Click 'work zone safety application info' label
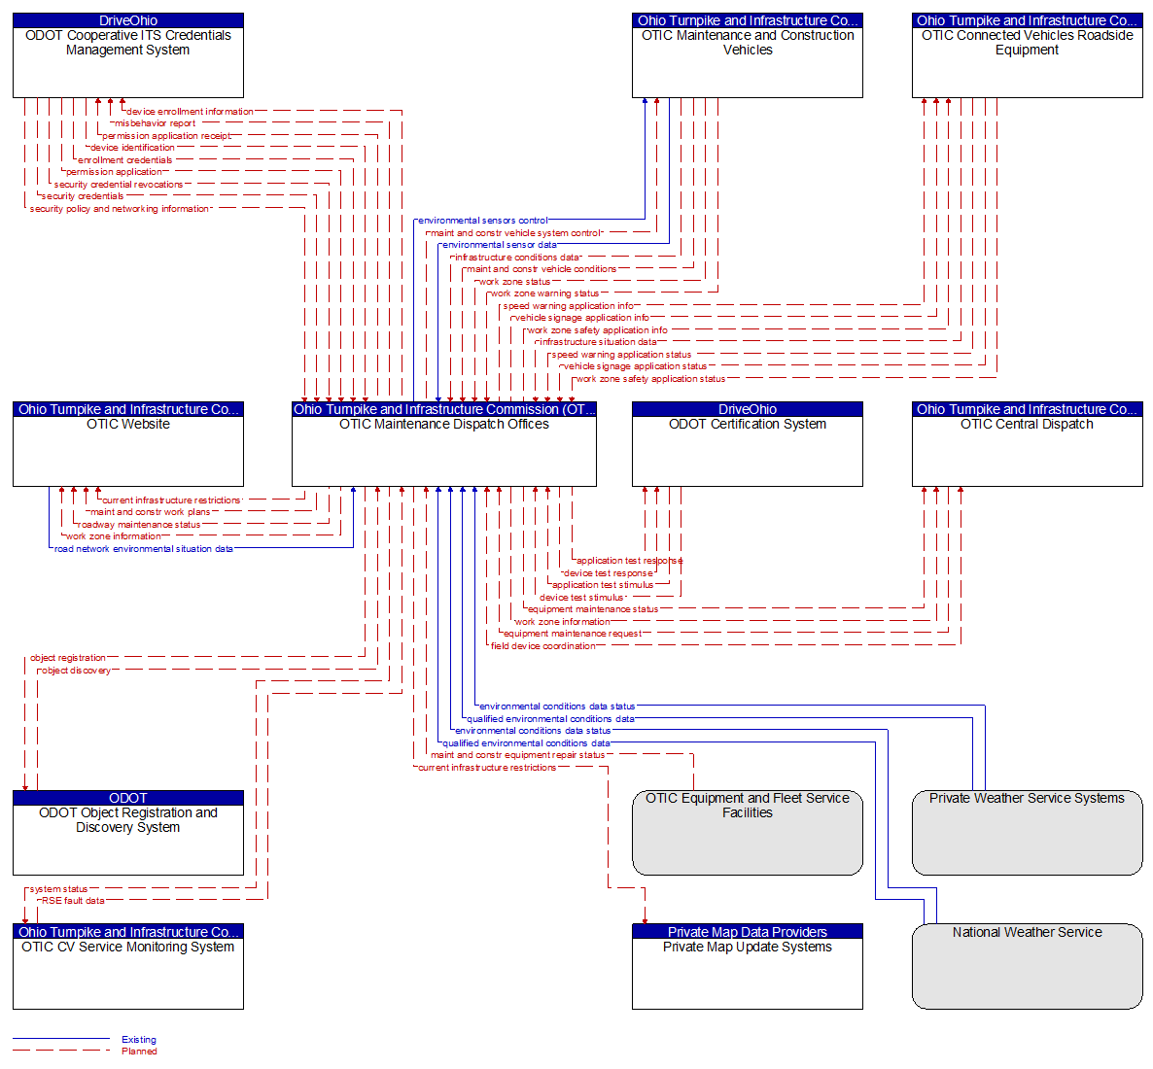This screenshot has height=1069, width=1153. 598,330
